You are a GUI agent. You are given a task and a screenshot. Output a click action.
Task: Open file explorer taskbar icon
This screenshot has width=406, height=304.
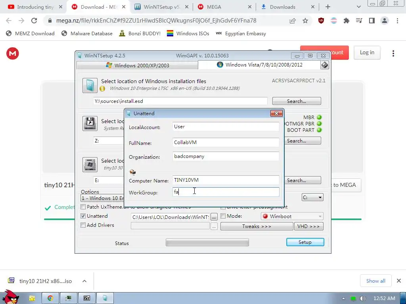coord(32,298)
